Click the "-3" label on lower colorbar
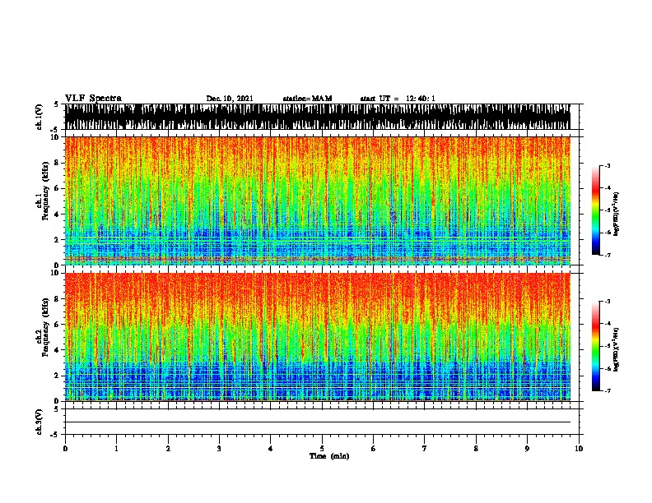This screenshot has width=652, height=503. pos(607,302)
